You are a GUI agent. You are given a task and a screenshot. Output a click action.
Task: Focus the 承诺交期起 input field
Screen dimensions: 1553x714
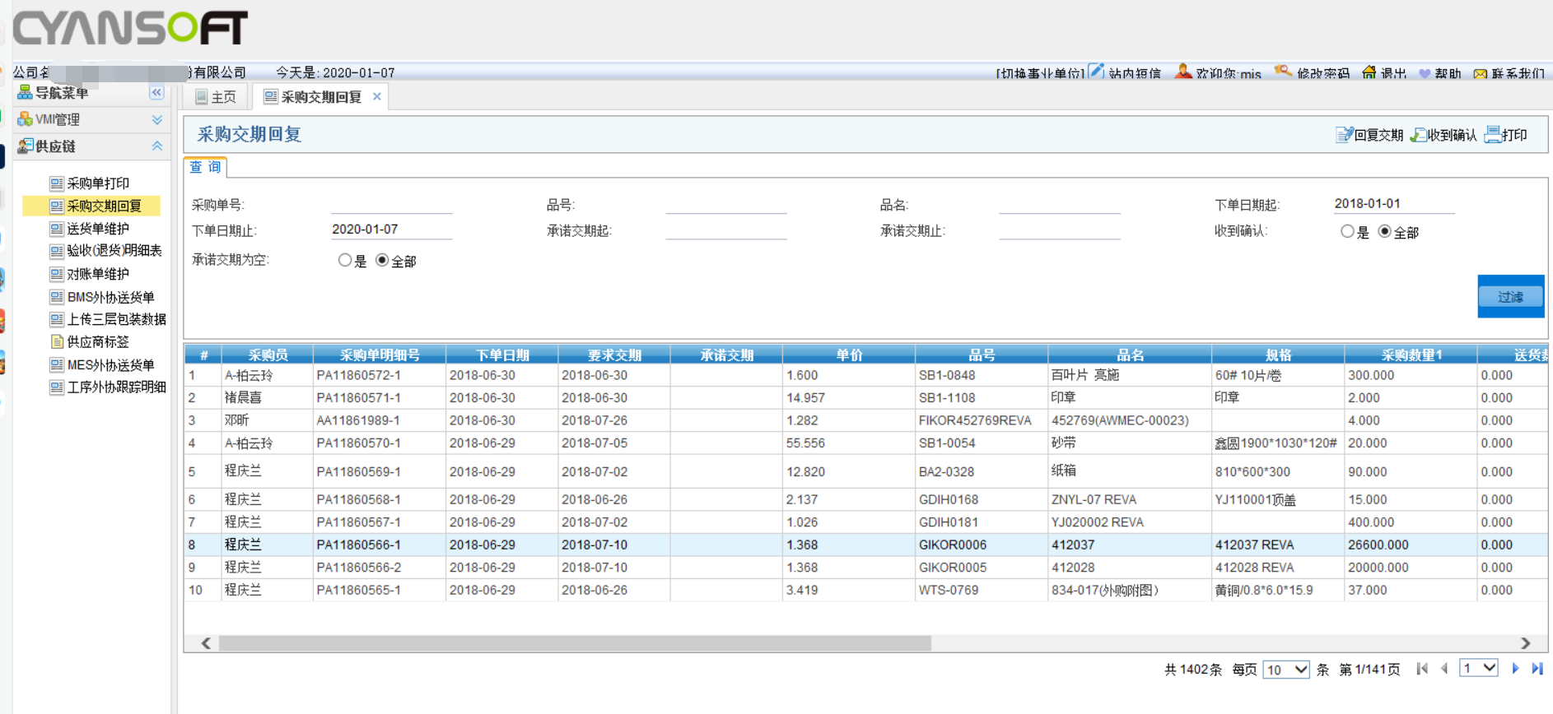tap(725, 229)
